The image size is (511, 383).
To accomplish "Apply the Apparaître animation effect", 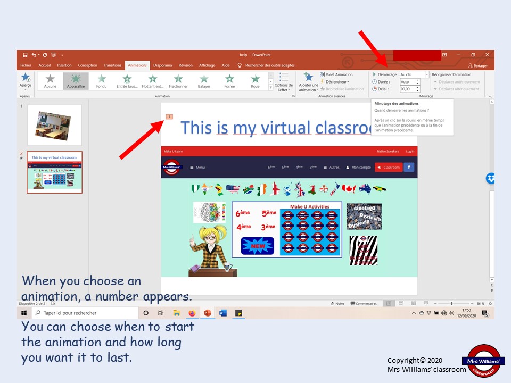I will coord(76,81).
